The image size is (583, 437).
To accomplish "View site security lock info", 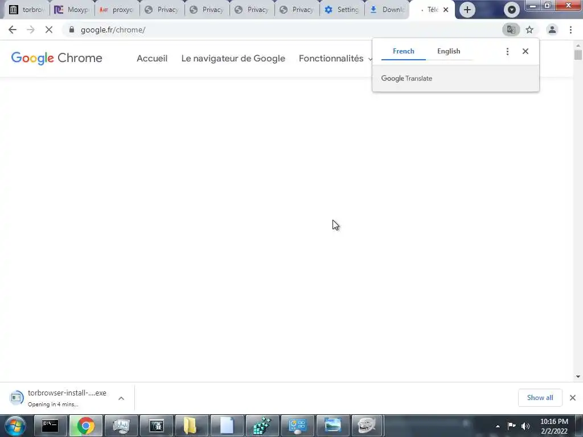I will tap(72, 30).
